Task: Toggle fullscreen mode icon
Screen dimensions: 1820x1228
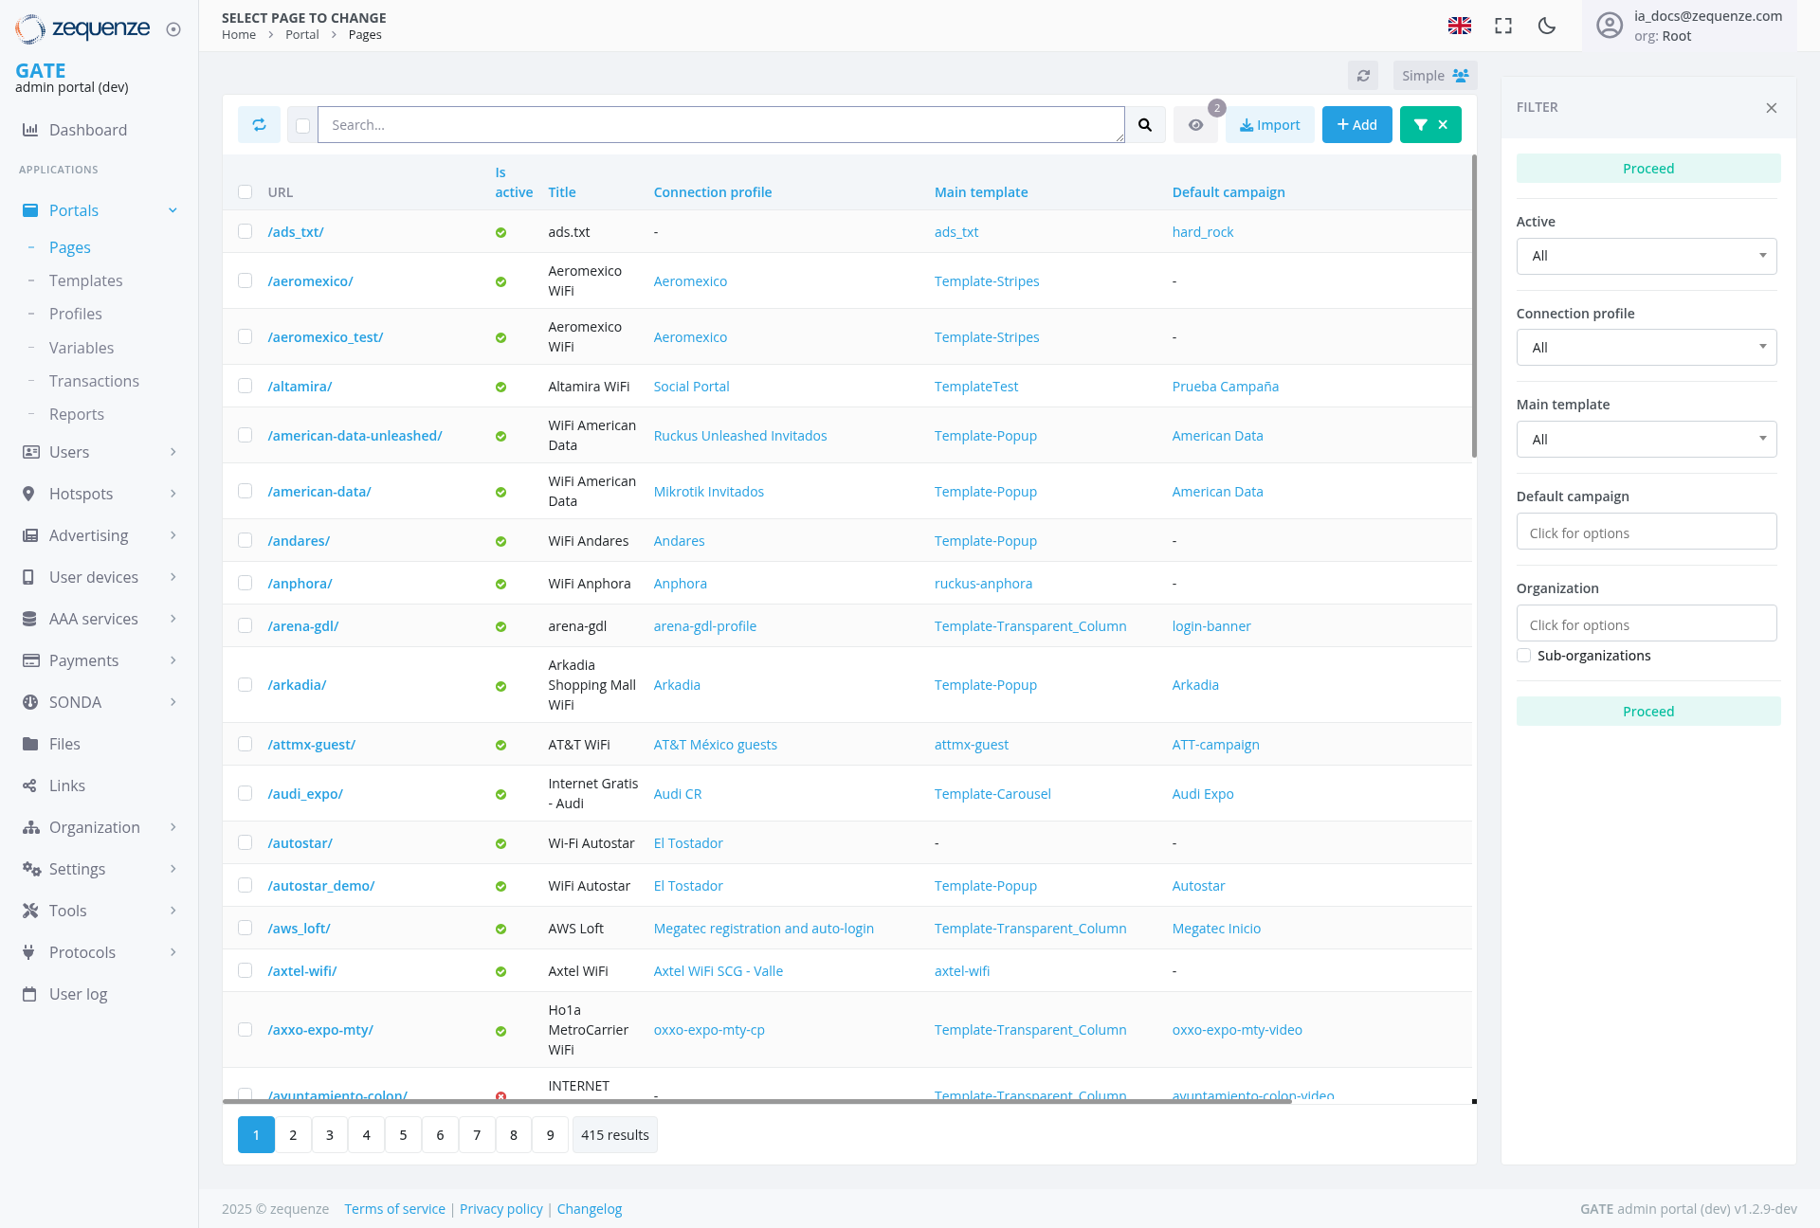Action: pos(1503,26)
